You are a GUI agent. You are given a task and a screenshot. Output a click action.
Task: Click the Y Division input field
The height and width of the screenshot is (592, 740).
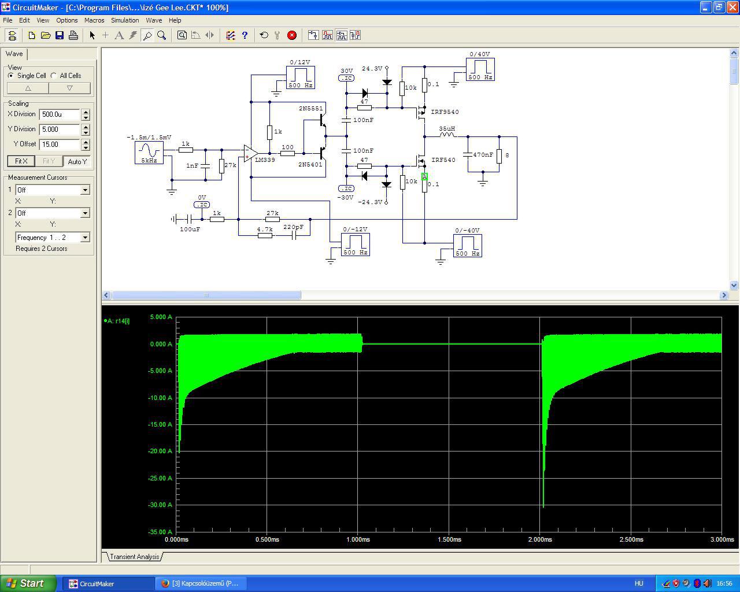click(60, 129)
